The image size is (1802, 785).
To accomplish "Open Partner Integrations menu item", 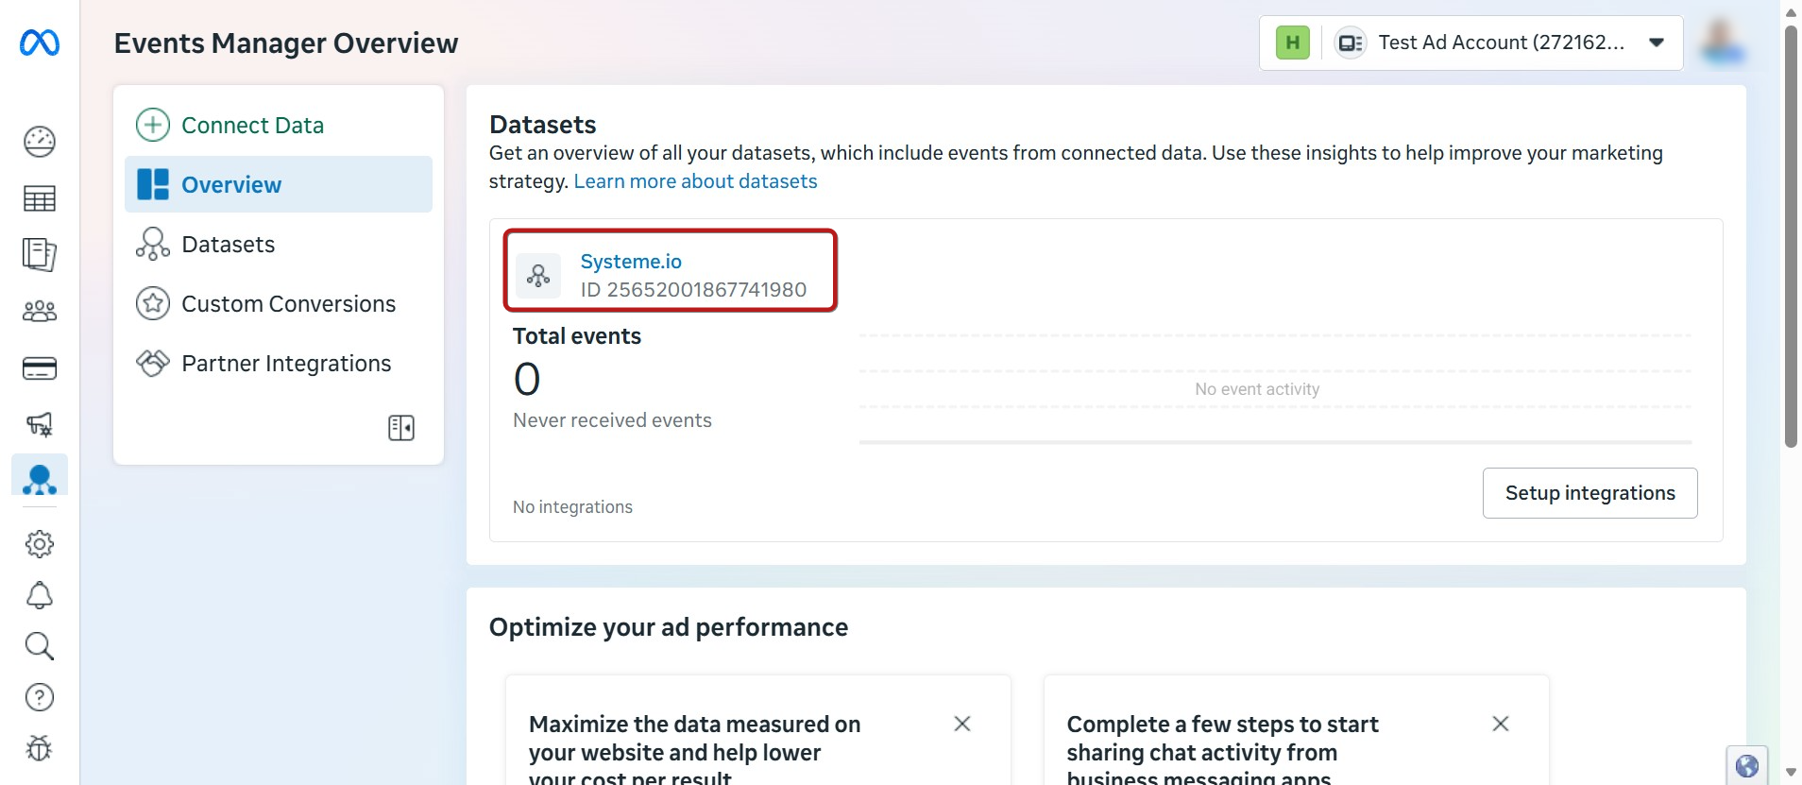I will click(279, 363).
